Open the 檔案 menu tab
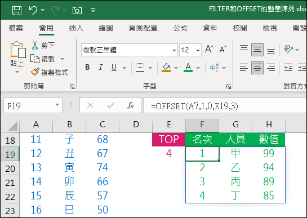Viewport: 307px width, 218px height. (x=16, y=28)
